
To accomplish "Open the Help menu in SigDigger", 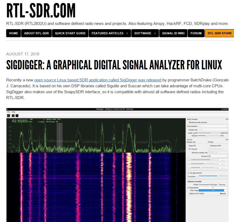I will pos(13,112).
